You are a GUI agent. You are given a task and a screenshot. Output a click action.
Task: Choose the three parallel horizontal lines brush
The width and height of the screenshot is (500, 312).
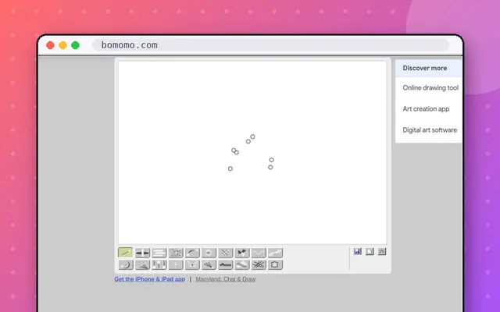point(159,253)
